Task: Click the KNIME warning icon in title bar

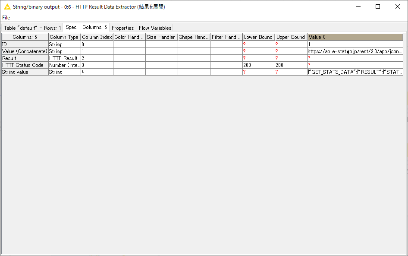Action: pyautogui.click(x=7, y=7)
